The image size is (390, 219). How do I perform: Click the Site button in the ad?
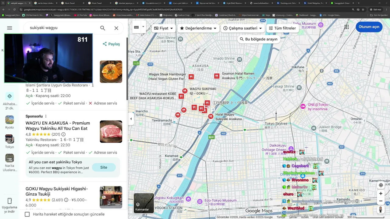tap(104, 167)
